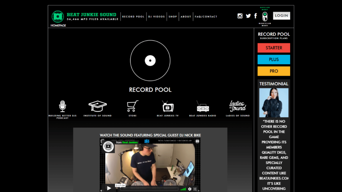
Task: Select the PLUS subscription plan
Action: 274,59
